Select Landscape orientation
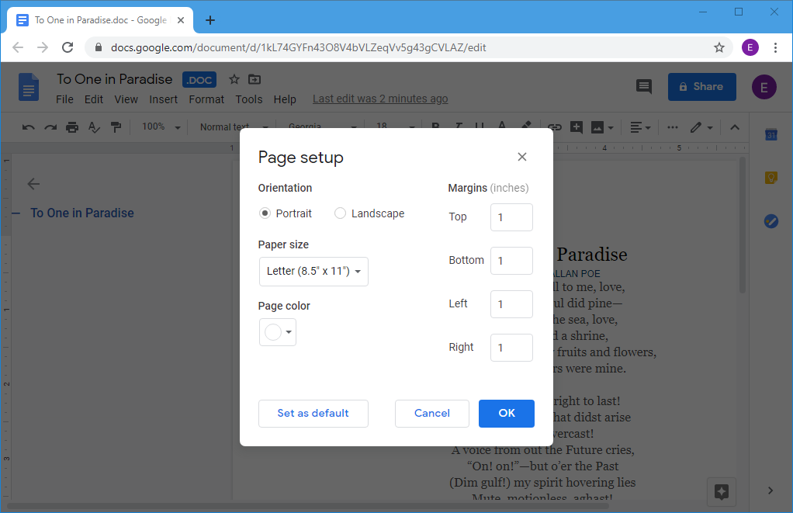The width and height of the screenshot is (793, 513). pos(340,213)
